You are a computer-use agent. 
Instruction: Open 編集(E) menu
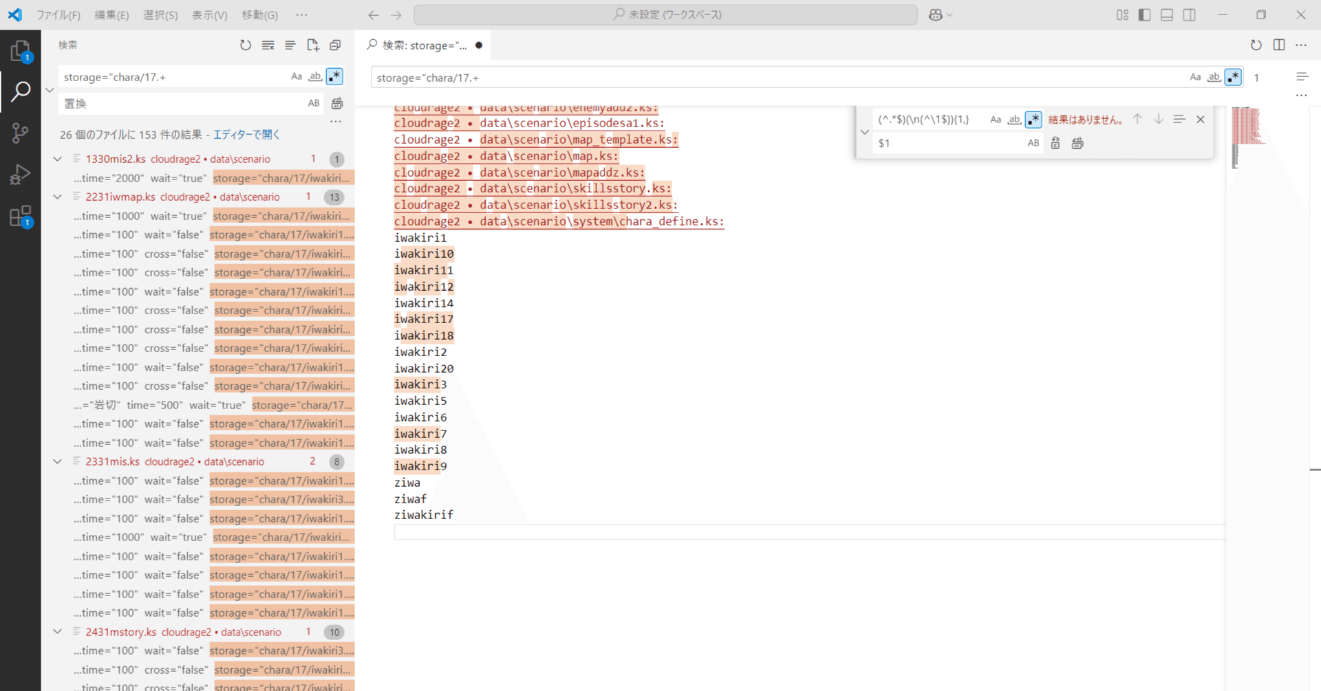(111, 14)
